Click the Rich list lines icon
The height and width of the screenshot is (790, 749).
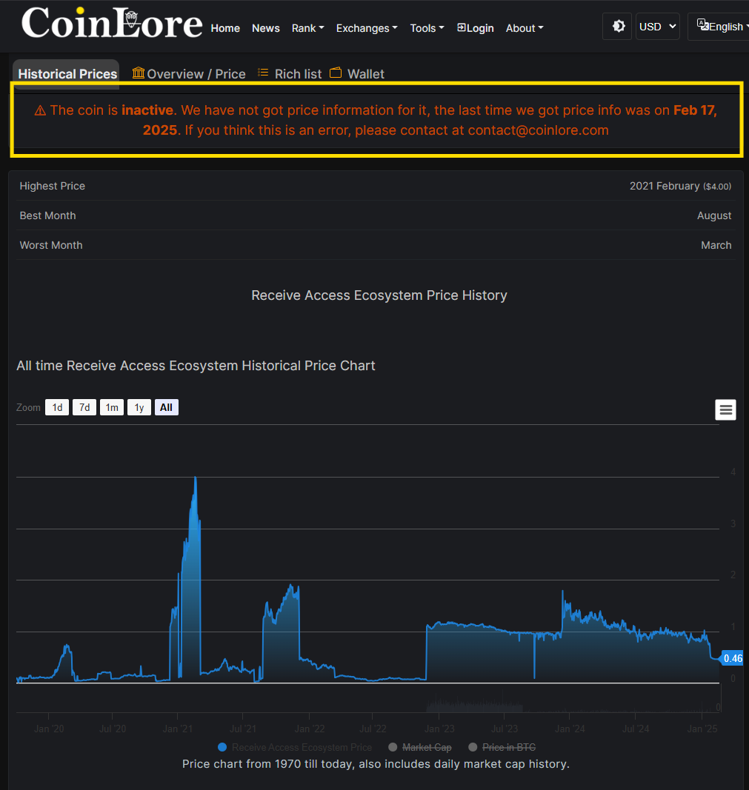pos(262,73)
